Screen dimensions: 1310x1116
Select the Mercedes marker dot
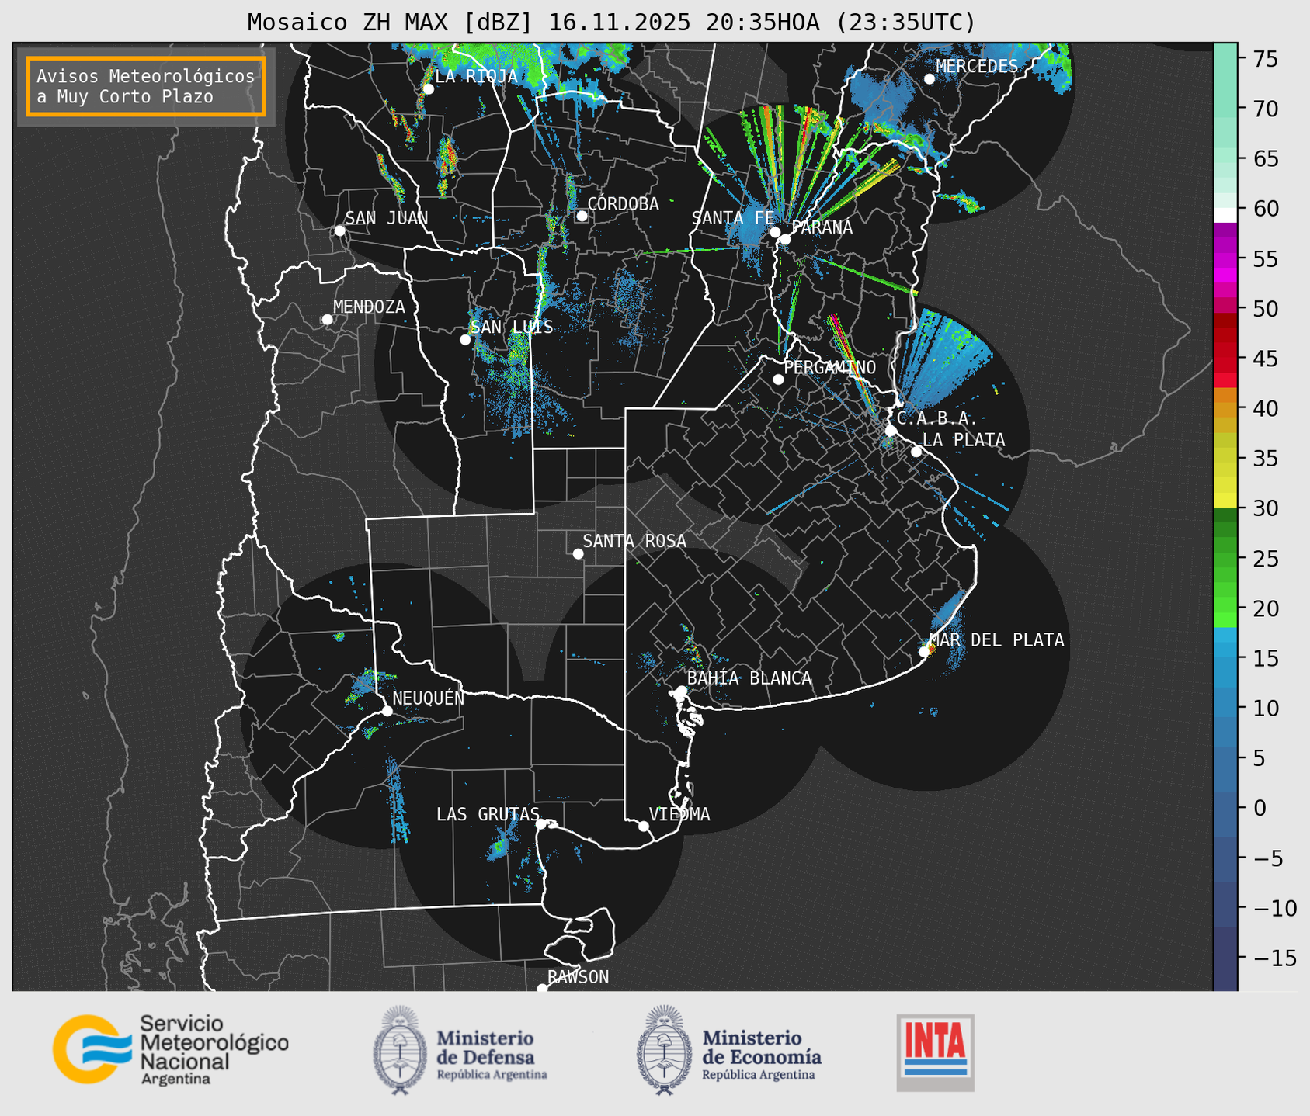(x=929, y=78)
